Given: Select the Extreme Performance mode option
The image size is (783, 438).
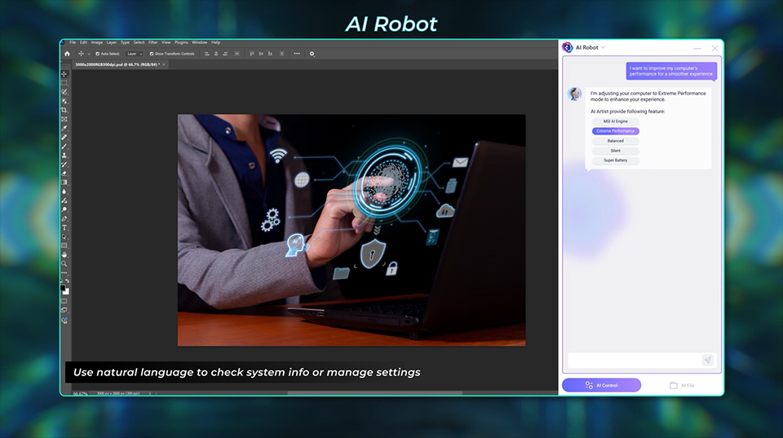Looking at the screenshot, I should click(615, 131).
